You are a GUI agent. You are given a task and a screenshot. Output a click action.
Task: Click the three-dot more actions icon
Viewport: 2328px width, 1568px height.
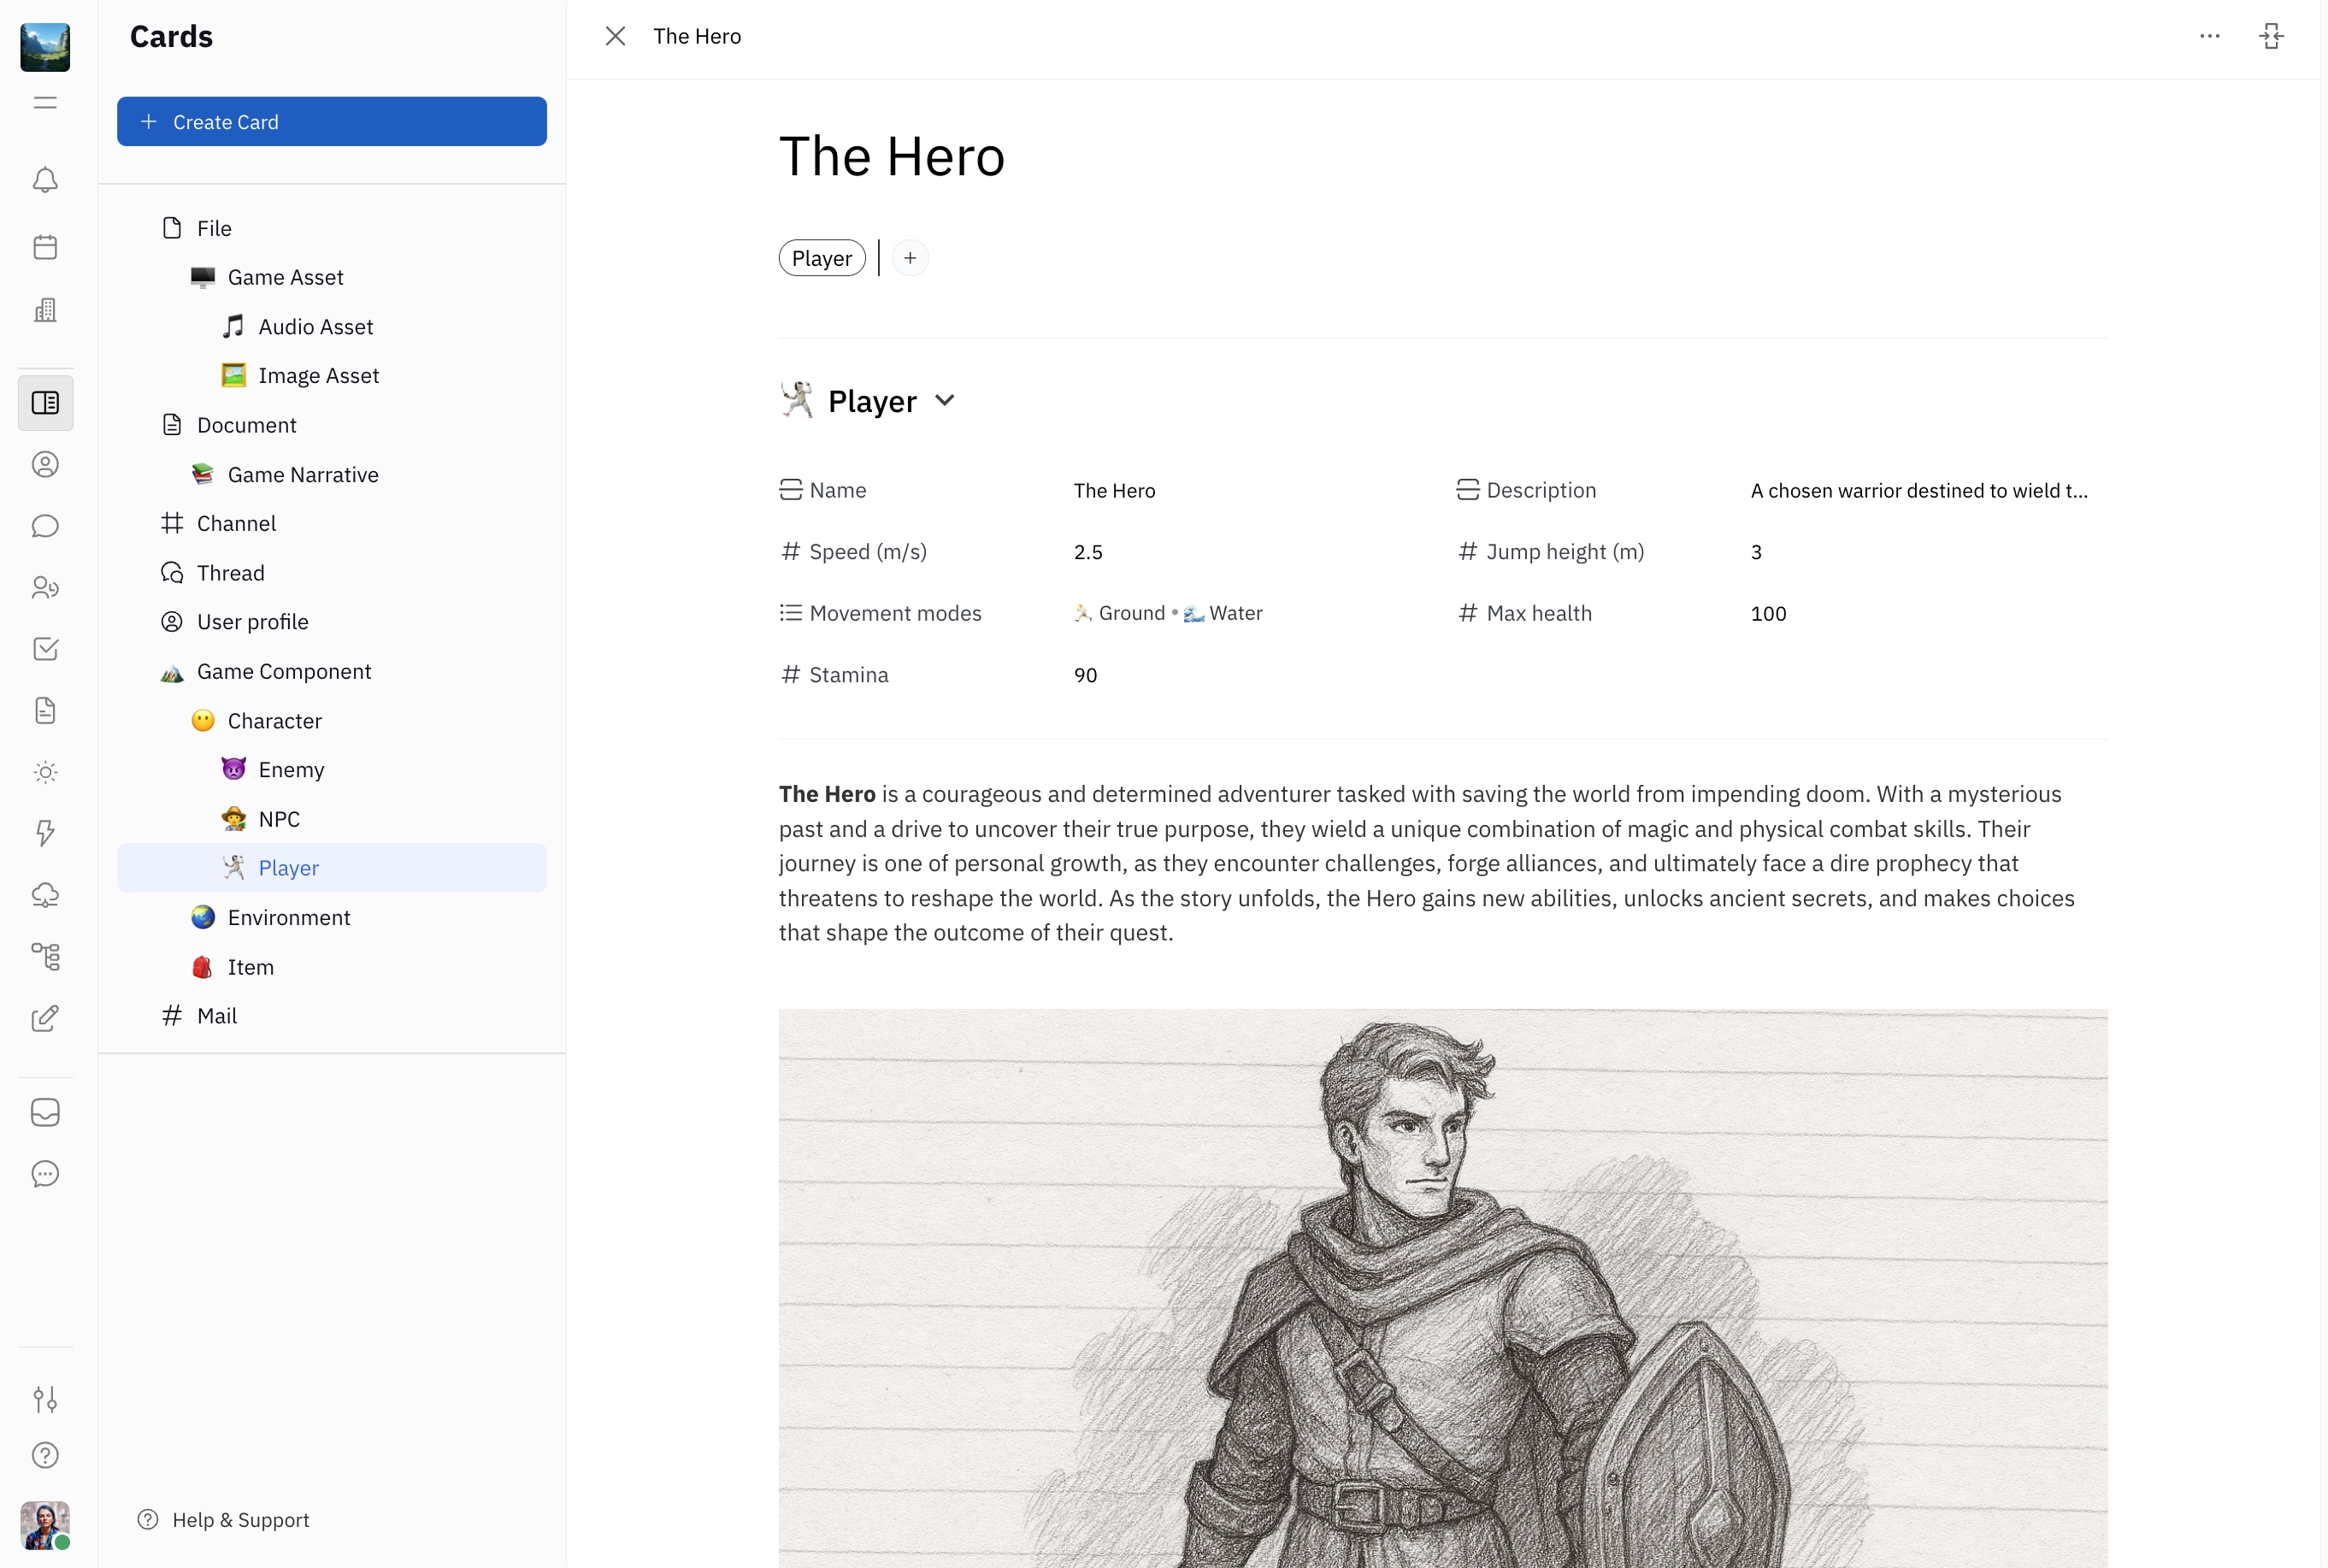[x=2210, y=37]
